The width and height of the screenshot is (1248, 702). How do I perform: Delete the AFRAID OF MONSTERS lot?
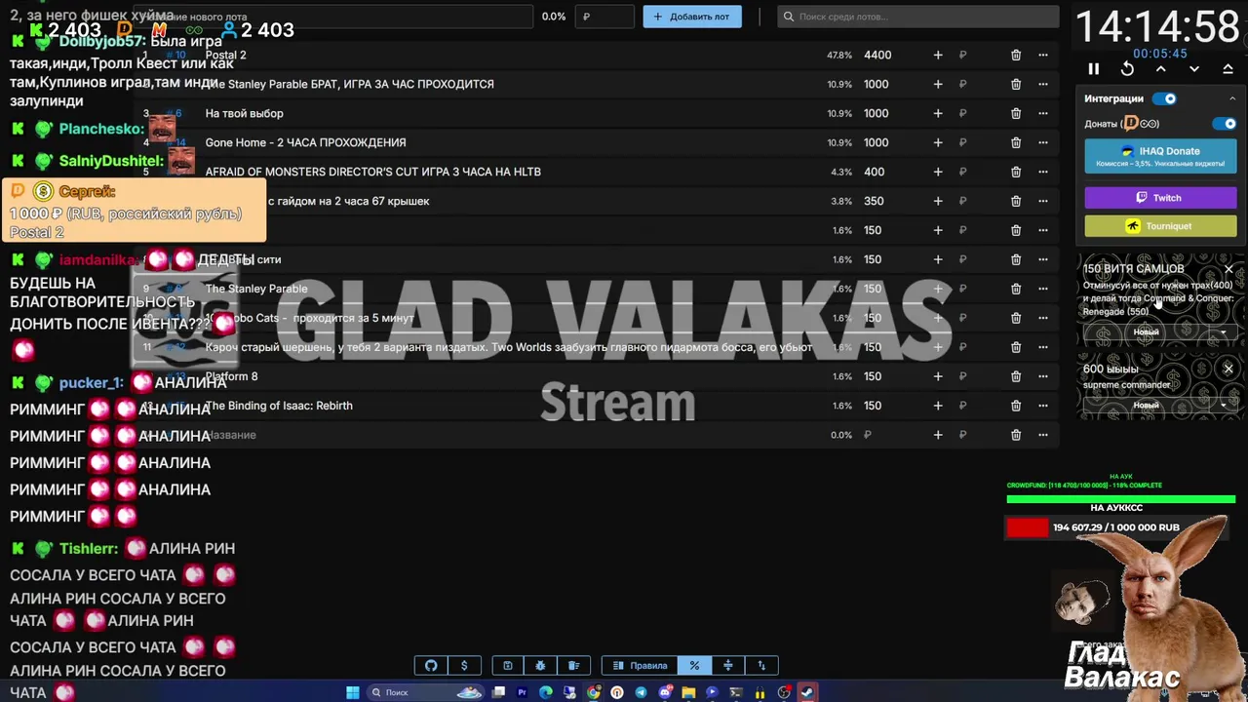(1016, 172)
